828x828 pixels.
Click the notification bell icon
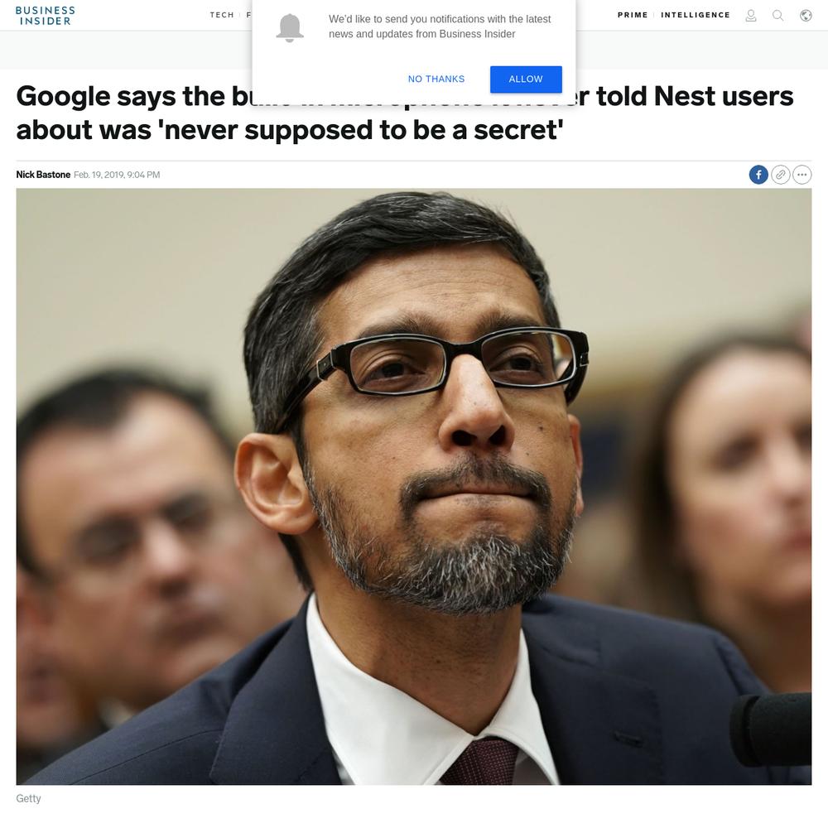[290, 28]
